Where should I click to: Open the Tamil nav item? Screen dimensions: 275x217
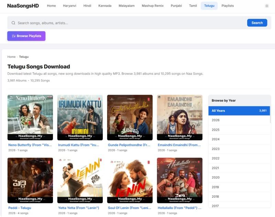click(193, 6)
